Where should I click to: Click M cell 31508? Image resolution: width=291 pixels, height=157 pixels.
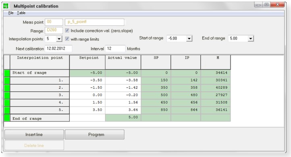pyautogui.click(x=216, y=103)
